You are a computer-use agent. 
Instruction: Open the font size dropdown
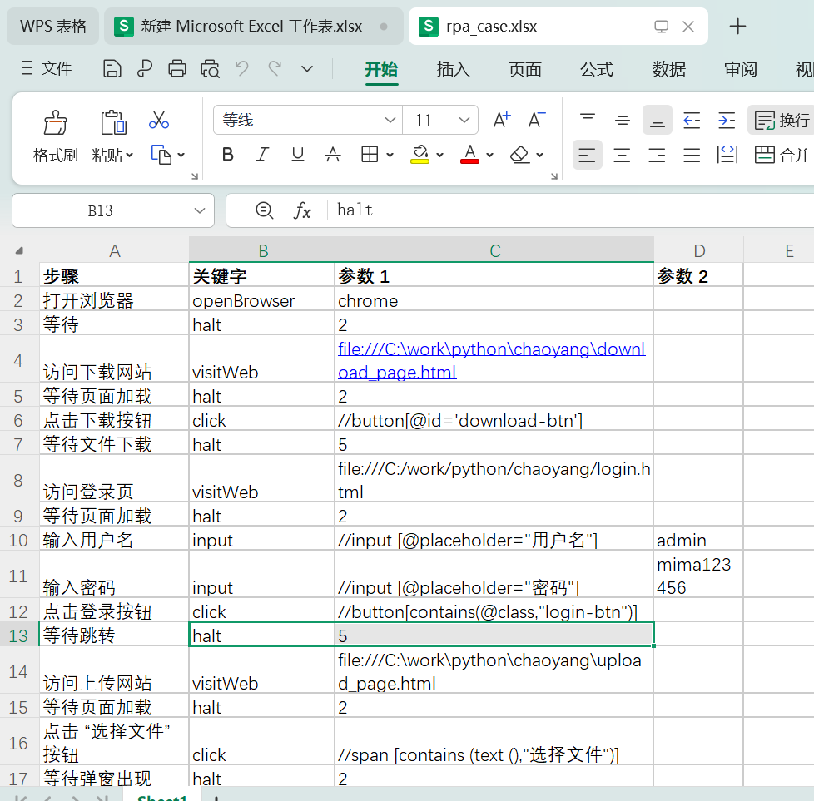click(x=464, y=121)
